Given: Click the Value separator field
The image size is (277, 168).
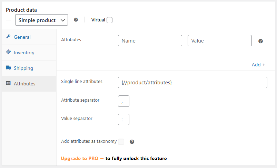Looking at the screenshot, I should (x=123, y=119).
